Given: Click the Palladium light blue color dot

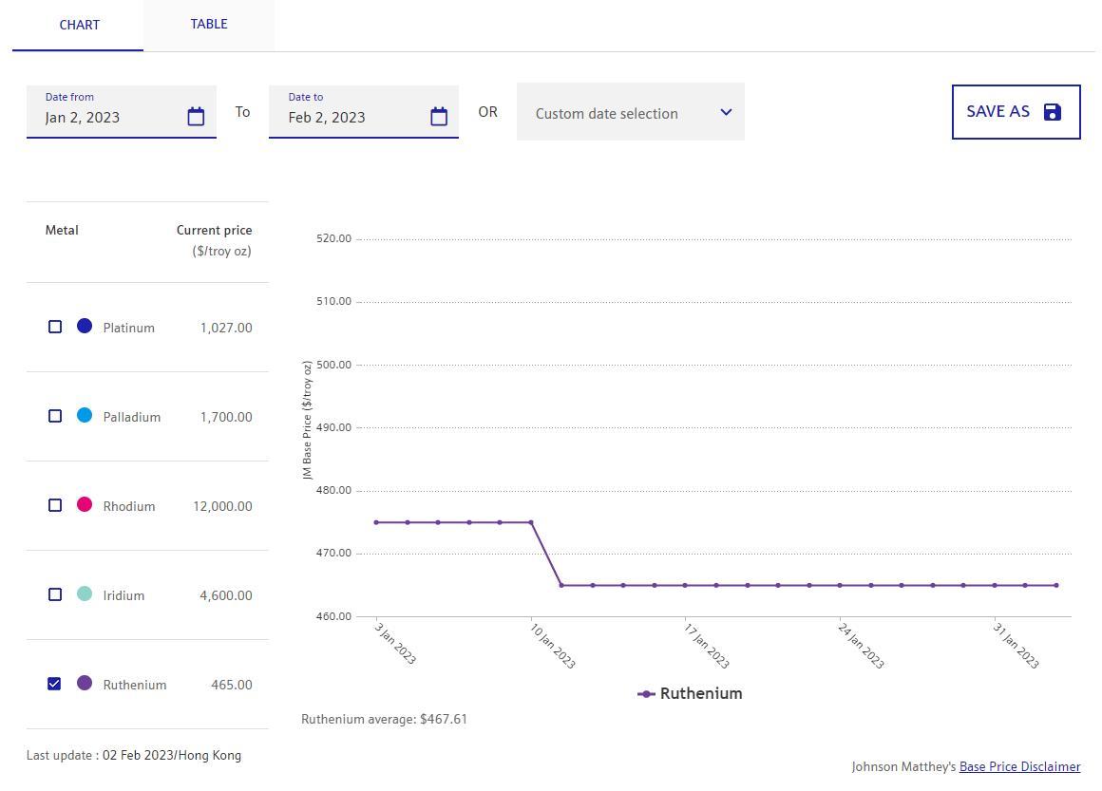Looking at the screenshot, I should [x=85, y=416].
